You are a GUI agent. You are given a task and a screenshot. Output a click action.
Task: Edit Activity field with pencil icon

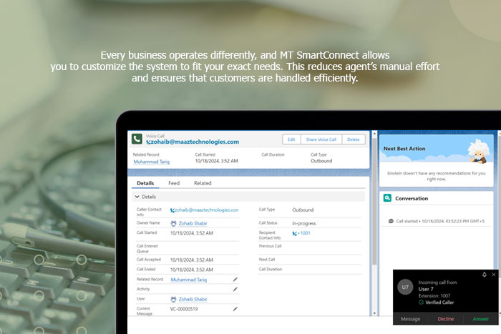pos(235,289)
